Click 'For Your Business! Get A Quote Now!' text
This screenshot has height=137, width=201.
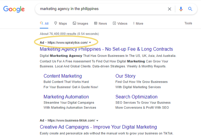tap(71, 87)
